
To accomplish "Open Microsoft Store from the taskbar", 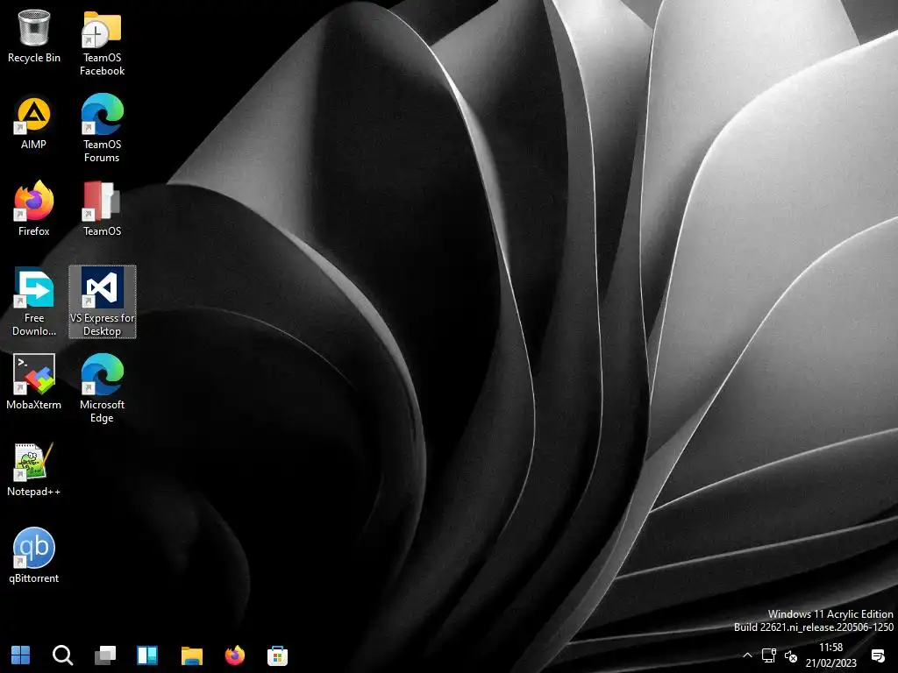I will 277,655.
